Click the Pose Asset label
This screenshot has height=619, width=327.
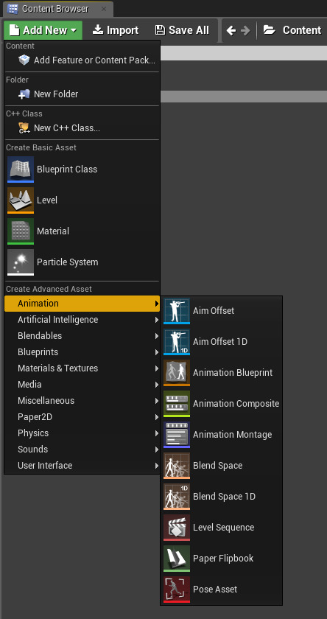pyautogui.click(x=215, y=590)
